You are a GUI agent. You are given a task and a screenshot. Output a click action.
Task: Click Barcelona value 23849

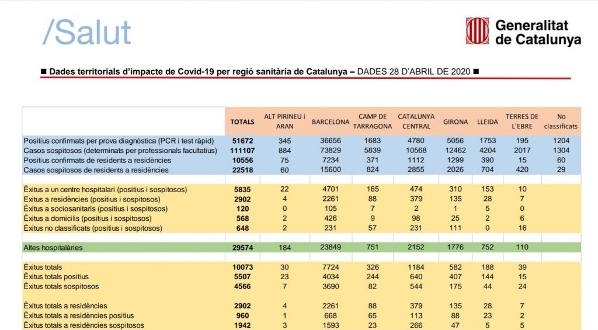click(x=331, y=247)
